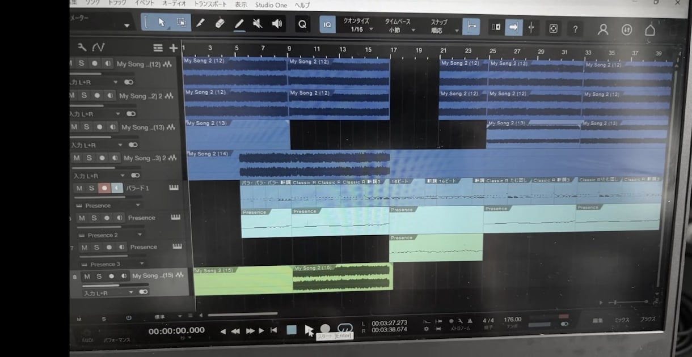Open the Studio One menu
This screenshot has width=692, height=357.
271,5
